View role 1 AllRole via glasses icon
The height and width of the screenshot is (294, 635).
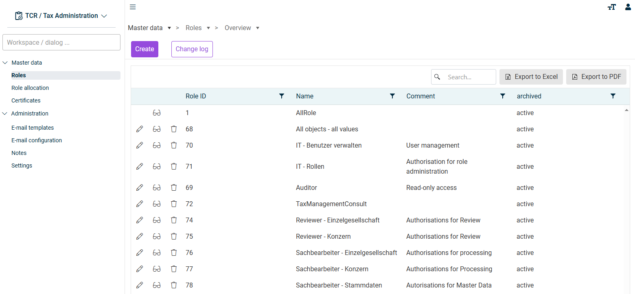[x=157, y=113]
